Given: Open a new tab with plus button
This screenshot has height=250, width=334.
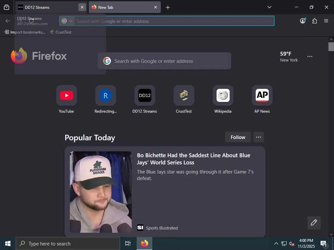Looking at the screenshot, I should 168,7.
